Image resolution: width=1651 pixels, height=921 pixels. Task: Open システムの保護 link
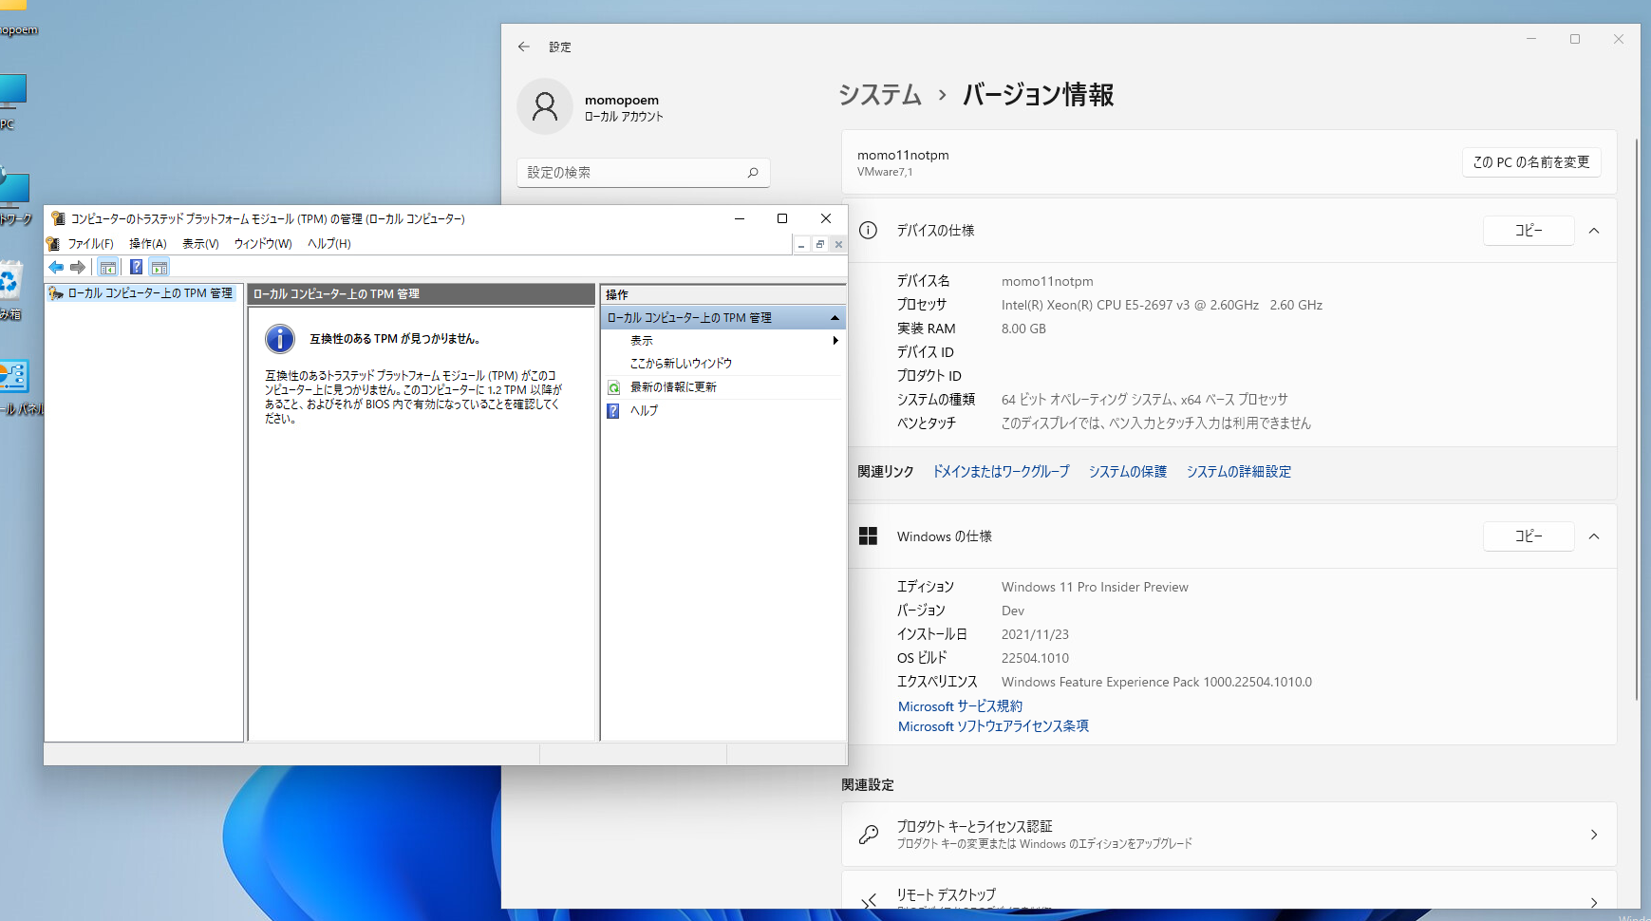point(1127,472)
